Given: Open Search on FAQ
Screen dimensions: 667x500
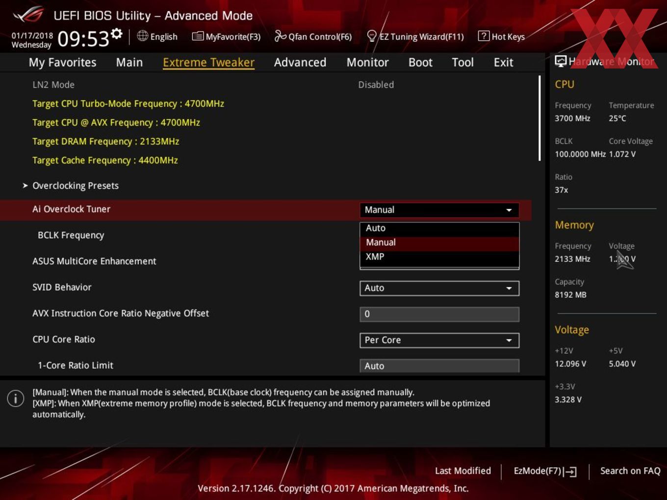Looking at the screenshot, I should click(x=630, y=471).
